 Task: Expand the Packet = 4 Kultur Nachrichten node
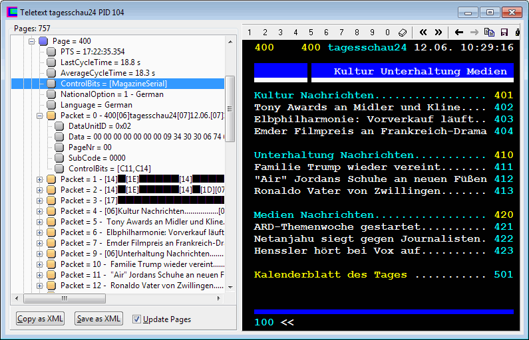click(40, 211)
